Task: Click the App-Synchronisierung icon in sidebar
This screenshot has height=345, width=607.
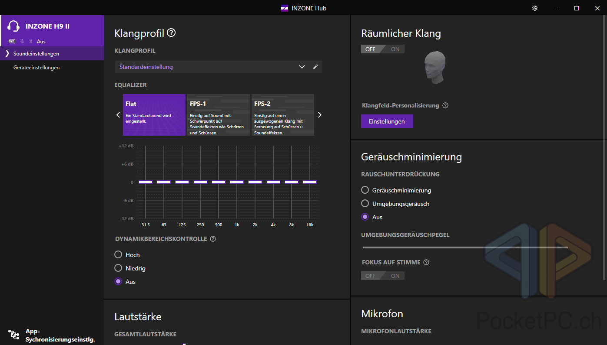Action: point(14,335)
